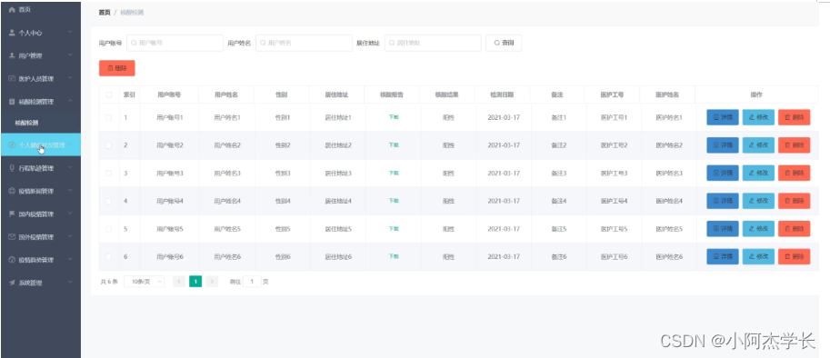The height and width of the screenshot is (358, 830).
Task: Download the 核酸报告 for 用户账号1
Action: tap(394, 117)
